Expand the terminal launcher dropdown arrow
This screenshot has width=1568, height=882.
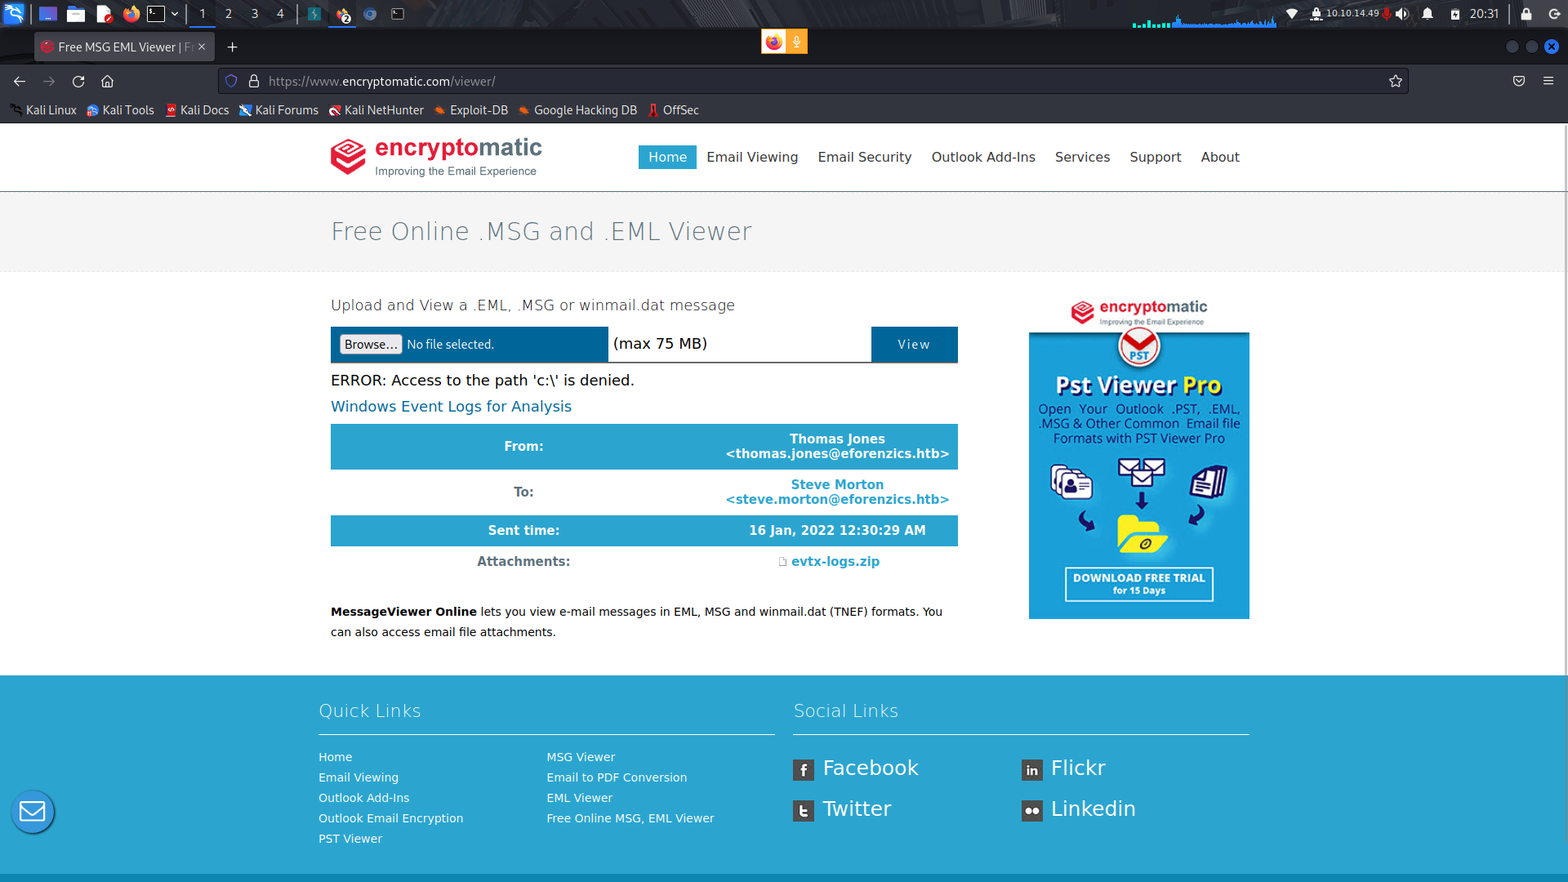[175, 14]
